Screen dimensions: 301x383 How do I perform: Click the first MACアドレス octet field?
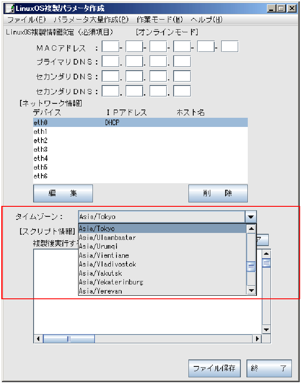tap(110, 46)
